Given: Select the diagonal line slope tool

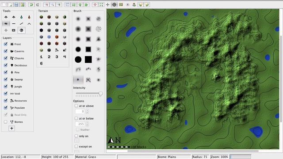Looking at the screenshot, I should click(x=22, y=23).
